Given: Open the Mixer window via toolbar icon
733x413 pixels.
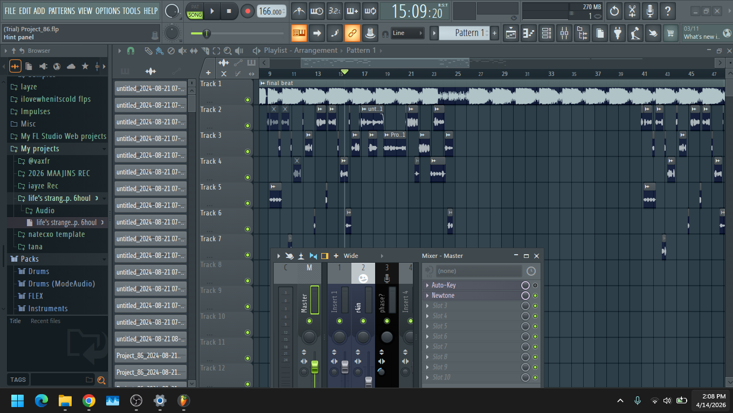Looking at the screenshot, I should [564, 33].
